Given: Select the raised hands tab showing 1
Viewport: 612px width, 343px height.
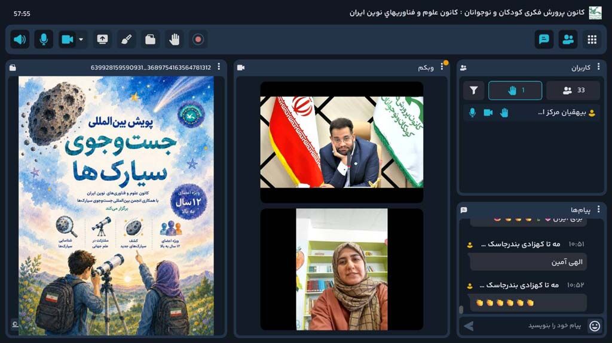Looking at the screenshot, I should (x=515, y=91).
